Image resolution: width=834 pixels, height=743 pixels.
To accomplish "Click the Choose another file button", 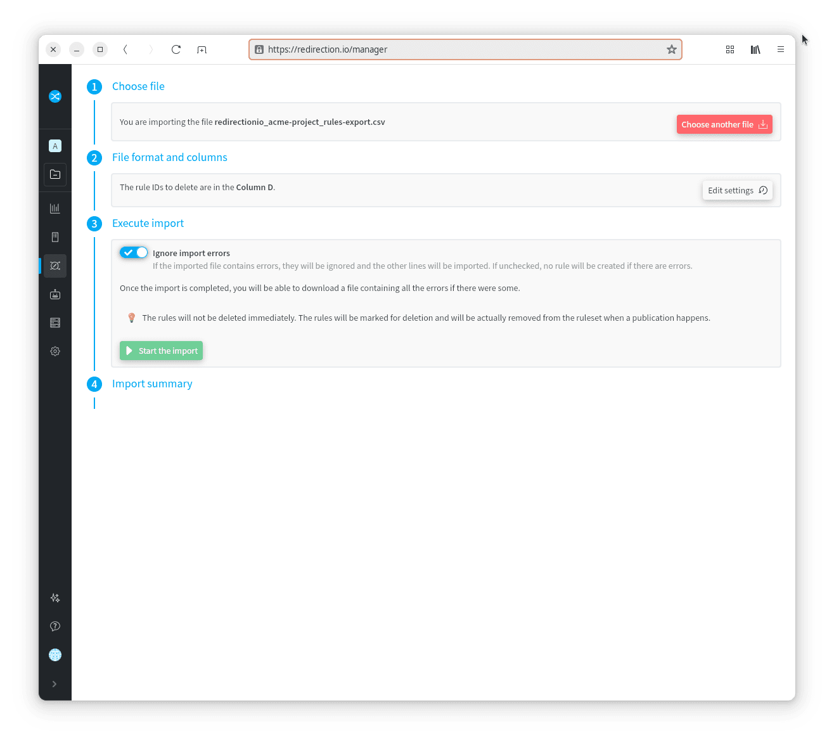I will (724, 124).
